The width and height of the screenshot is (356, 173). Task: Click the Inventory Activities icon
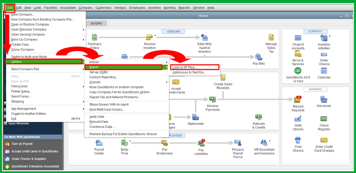pyautogui.click(x=324, y=38)
